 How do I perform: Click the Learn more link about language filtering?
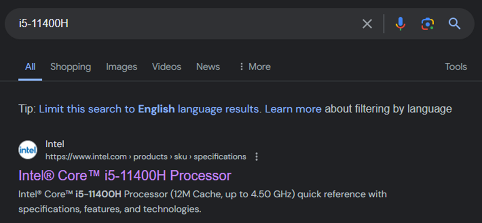click(293, 109)
